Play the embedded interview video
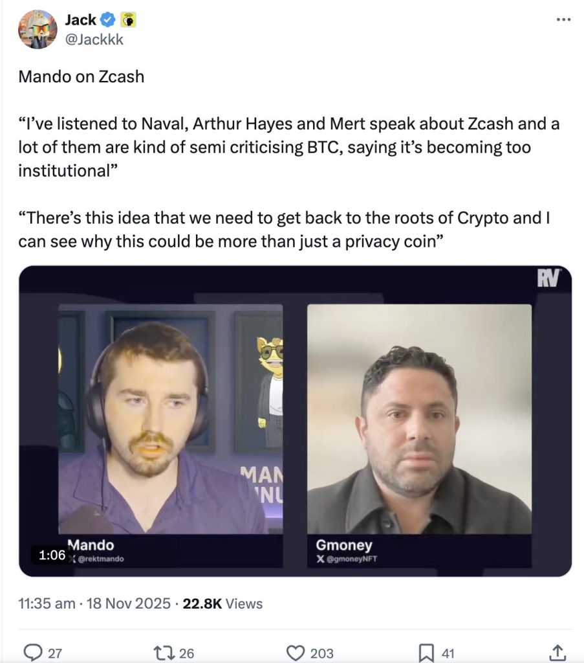 coord(295,421)
